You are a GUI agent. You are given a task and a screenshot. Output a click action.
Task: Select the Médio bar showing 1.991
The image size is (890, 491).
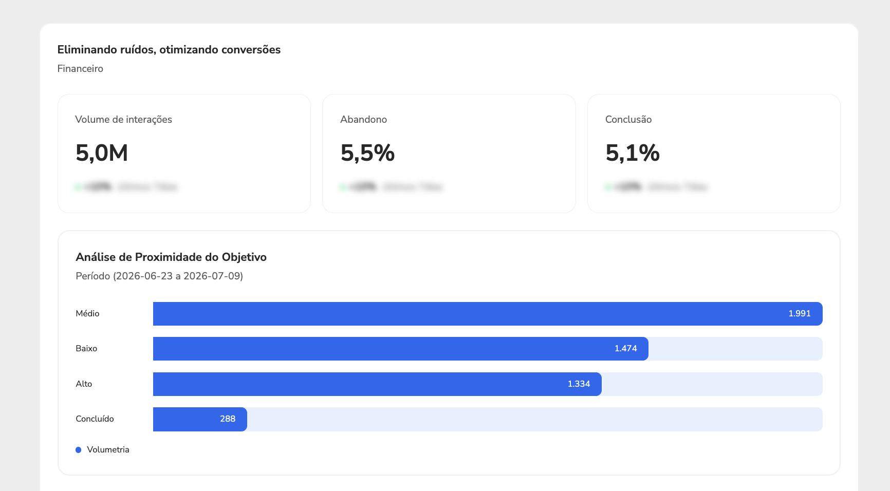click(488, 314)
